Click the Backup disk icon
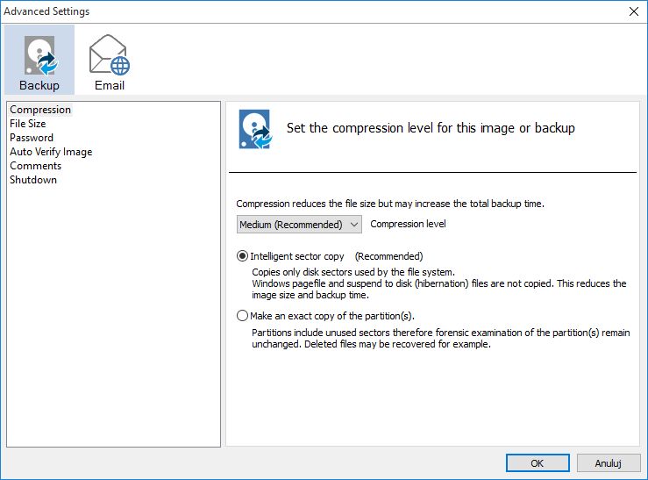This screenshot has height=480, width=648. pyautogui.click(x=39, y=54)
